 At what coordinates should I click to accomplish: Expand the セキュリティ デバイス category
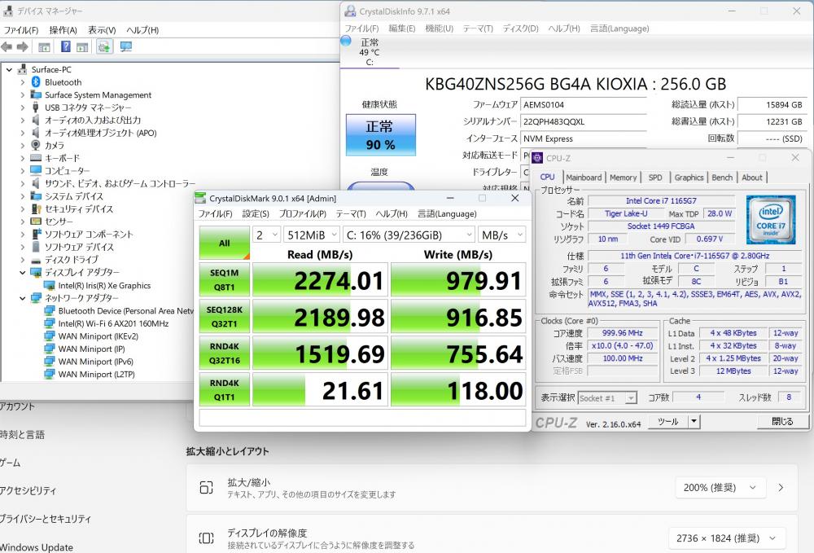22,209
